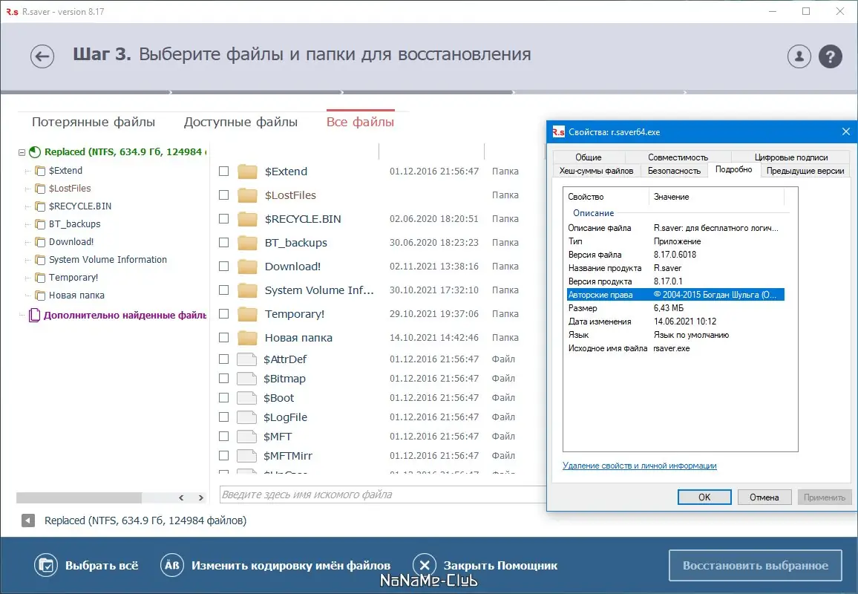Open the help question mark icon

(830, 56)
